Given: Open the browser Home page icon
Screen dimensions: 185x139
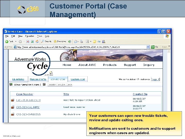Looking at the screenshot, I should 37,41.
